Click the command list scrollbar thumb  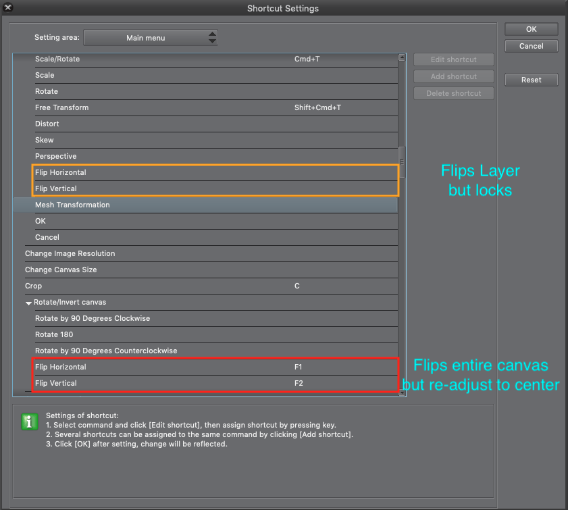coord(402,161)
